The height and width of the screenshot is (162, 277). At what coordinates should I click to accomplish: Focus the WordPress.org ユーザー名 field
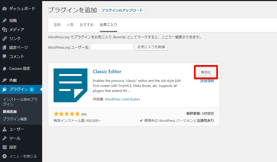[112, 47]
